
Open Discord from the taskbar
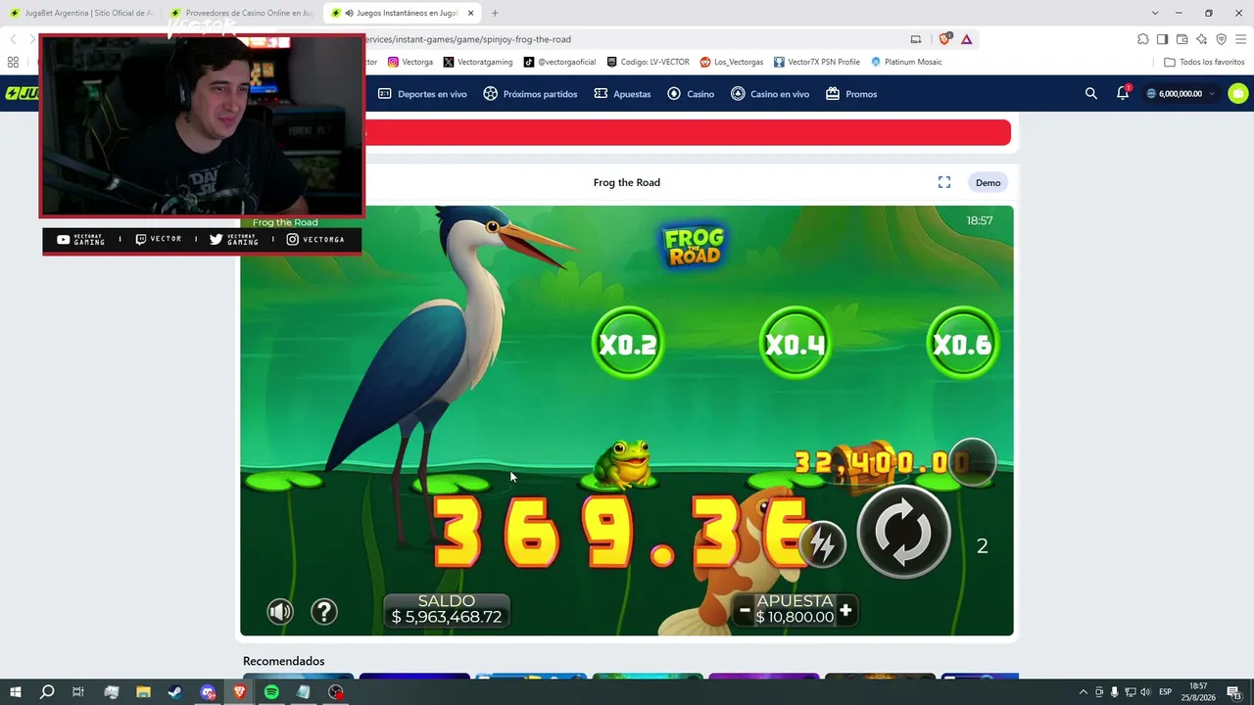tap(208, 692)
